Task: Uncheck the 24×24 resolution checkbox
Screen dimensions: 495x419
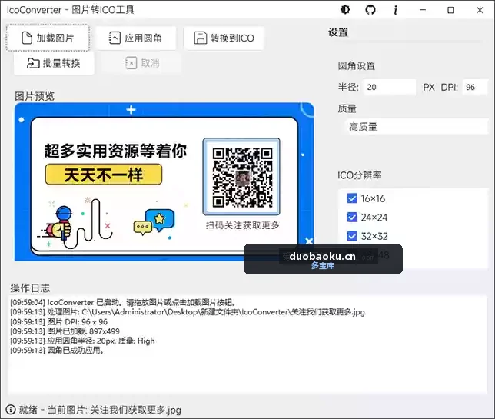Action: tap(352, 218)
